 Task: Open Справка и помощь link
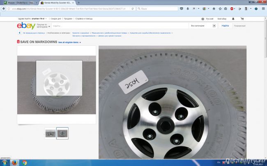point(84,19)
